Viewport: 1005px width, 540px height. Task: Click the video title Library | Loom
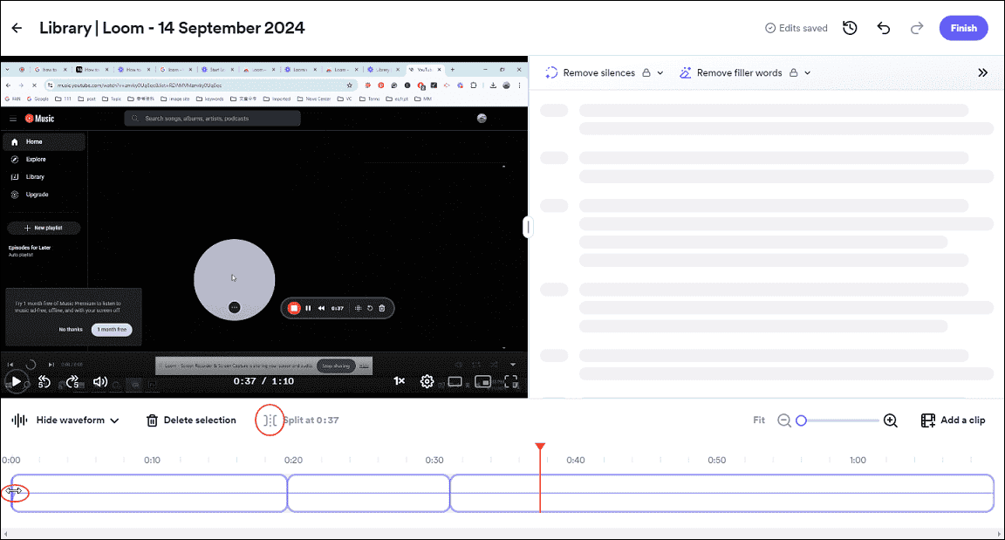coord(172,28)
